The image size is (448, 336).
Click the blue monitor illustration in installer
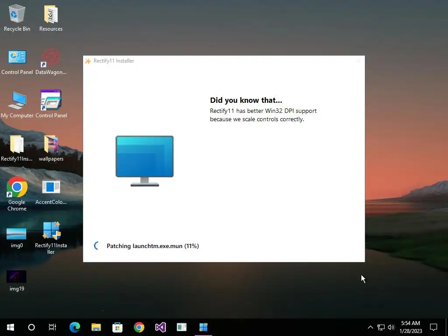pyautogui.click(x=144, y=161)
